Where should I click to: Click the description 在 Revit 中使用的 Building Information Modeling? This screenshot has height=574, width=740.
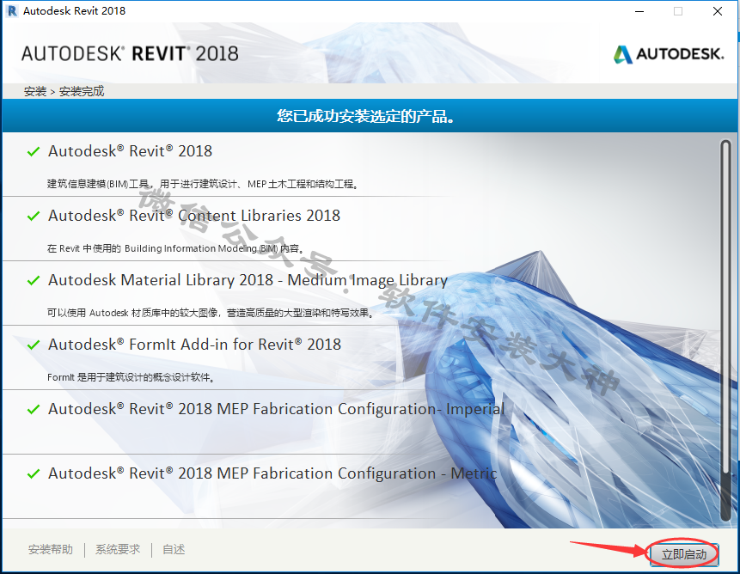point(175,248)
